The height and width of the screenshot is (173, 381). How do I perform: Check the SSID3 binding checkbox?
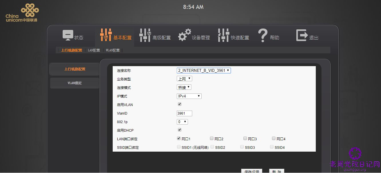(242, 147)
